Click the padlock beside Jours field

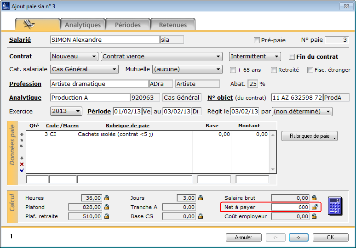200,197
